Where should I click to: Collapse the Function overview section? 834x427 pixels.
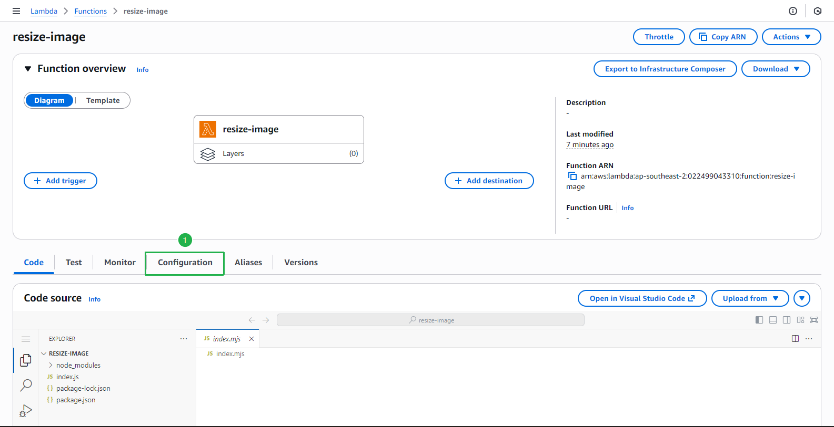28,69
